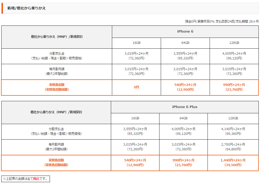Screen dimensions: 269x184
Task: Click the 4,140円×24ヶ月 cell for iPhone 6 Plus 128GB
Action: click(233, 131)
